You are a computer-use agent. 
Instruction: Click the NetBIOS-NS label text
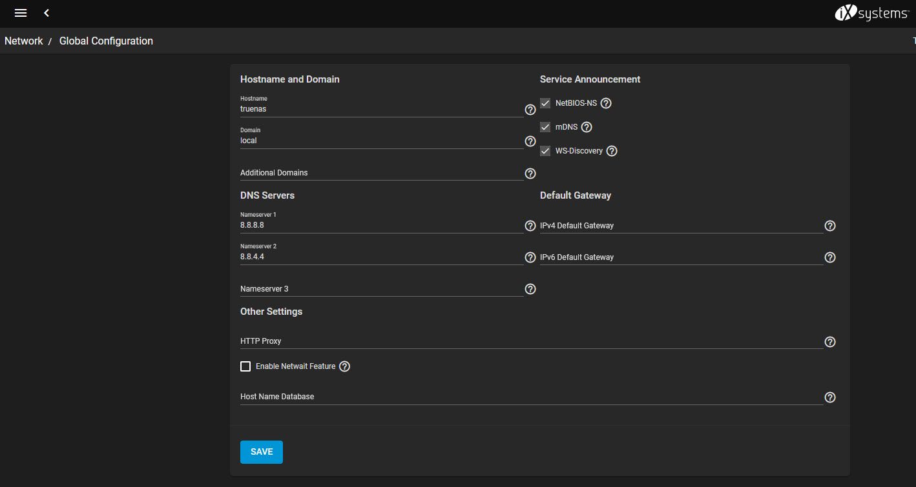click(x=576, y=103)
